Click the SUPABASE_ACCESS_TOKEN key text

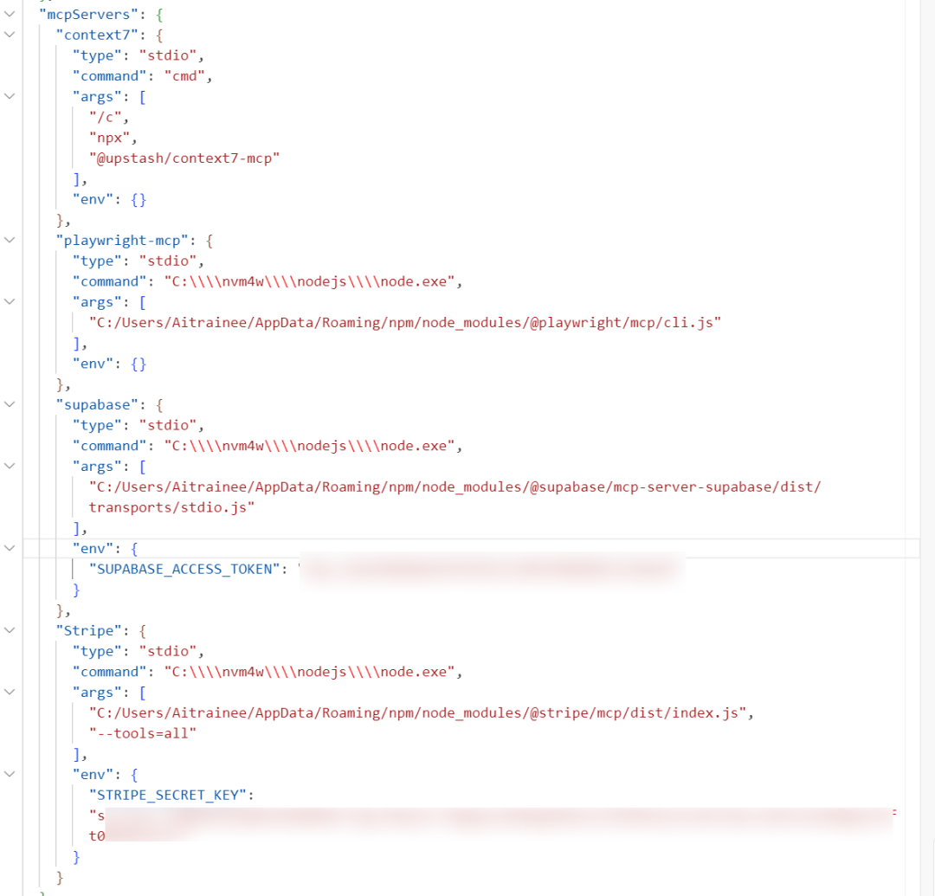pyautogui.click(x=184, y=570)
